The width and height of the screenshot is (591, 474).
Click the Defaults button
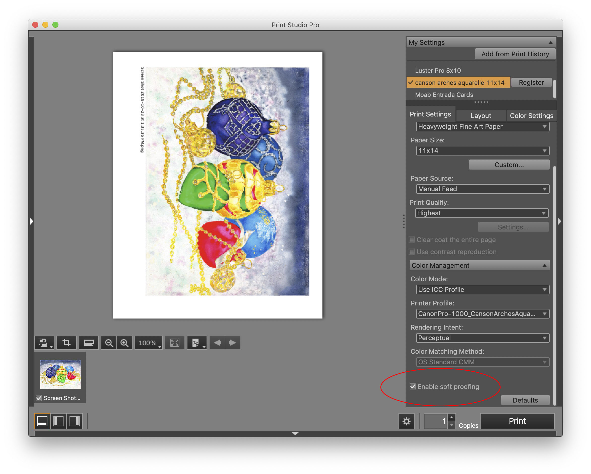(x=526, y=400)
